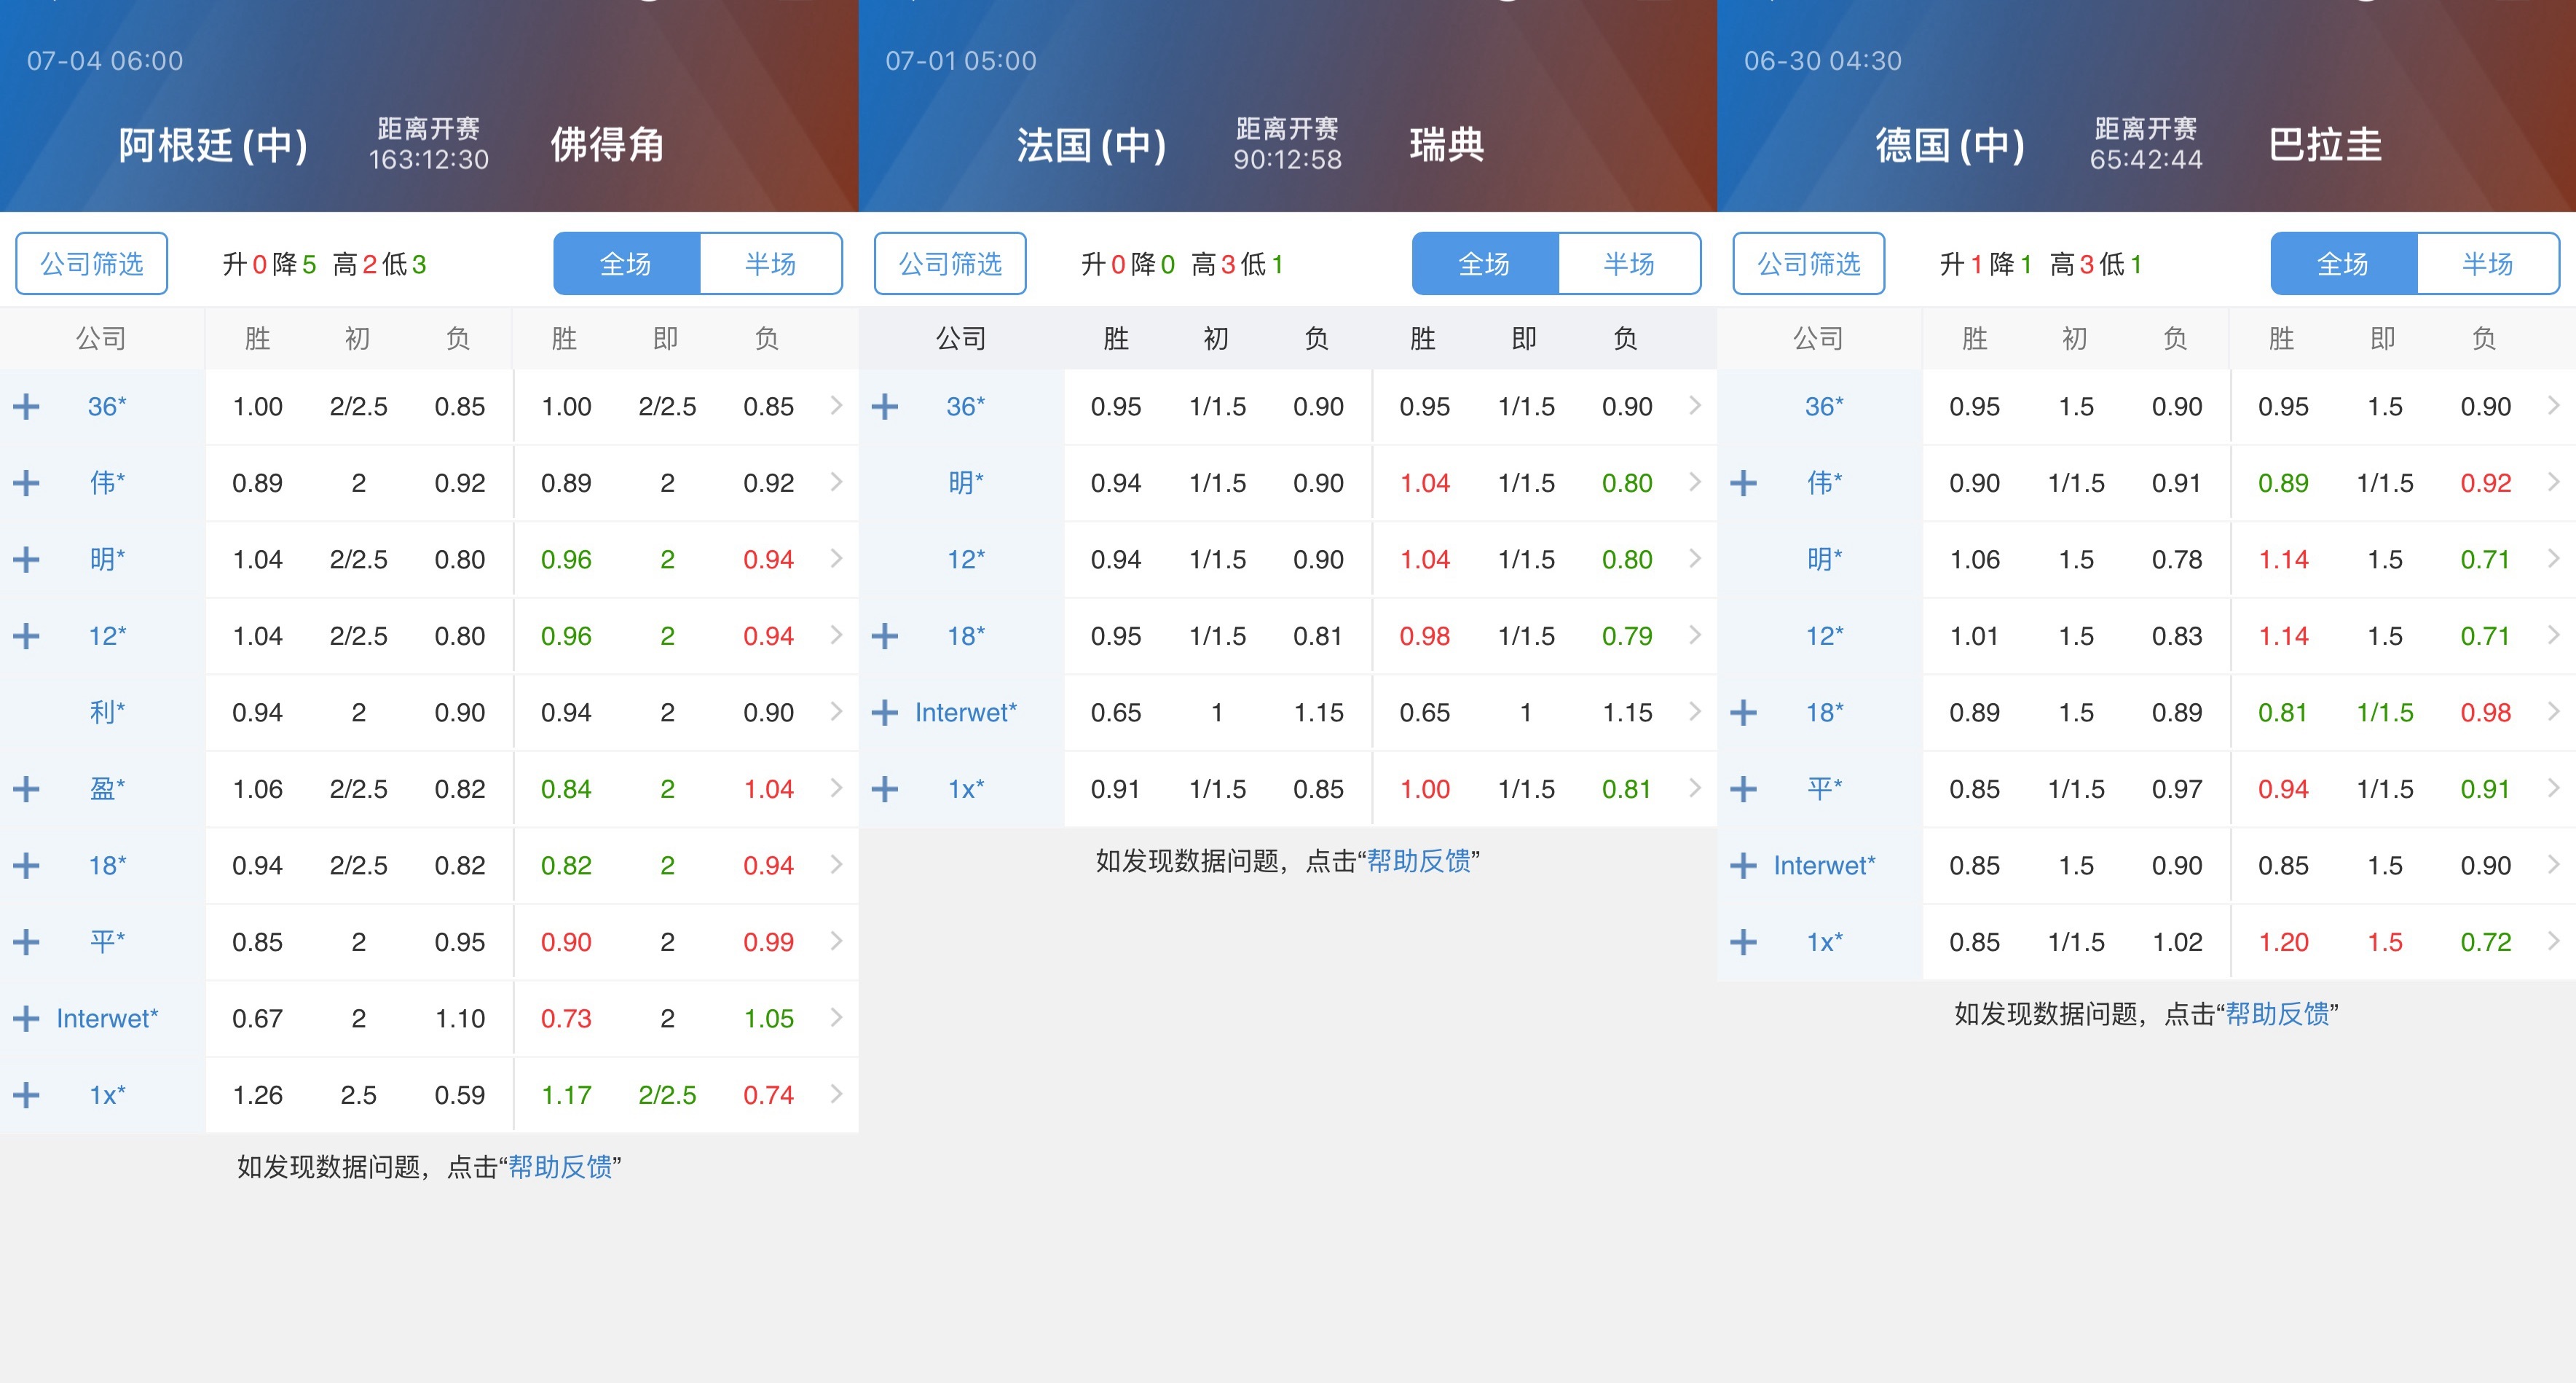This screenshot has width=2576, height=1383.
Task: Click match time 07-04 06:00
Action: pos(105,61)
